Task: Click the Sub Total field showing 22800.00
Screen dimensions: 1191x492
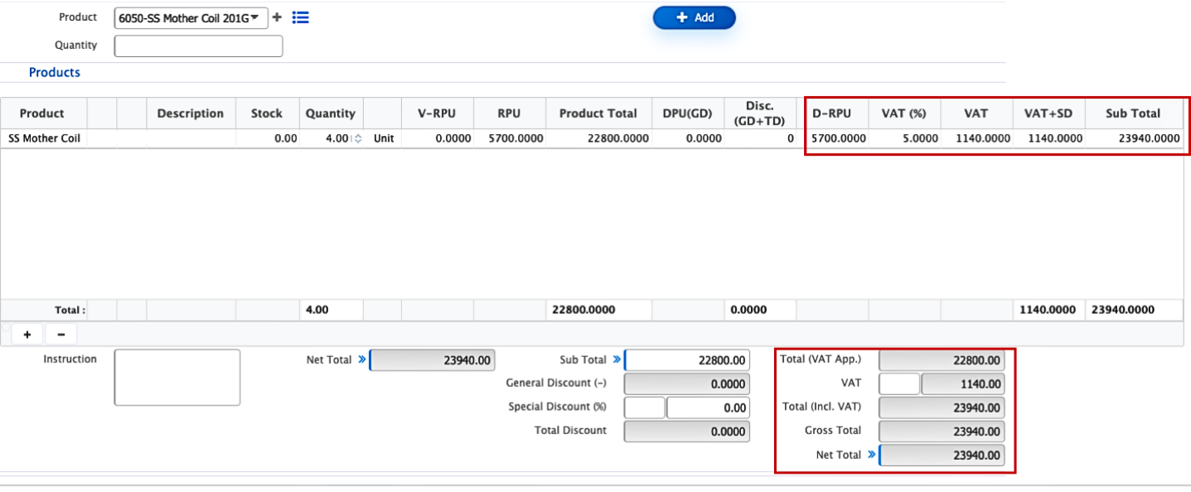Action: (x=687, y=360)
